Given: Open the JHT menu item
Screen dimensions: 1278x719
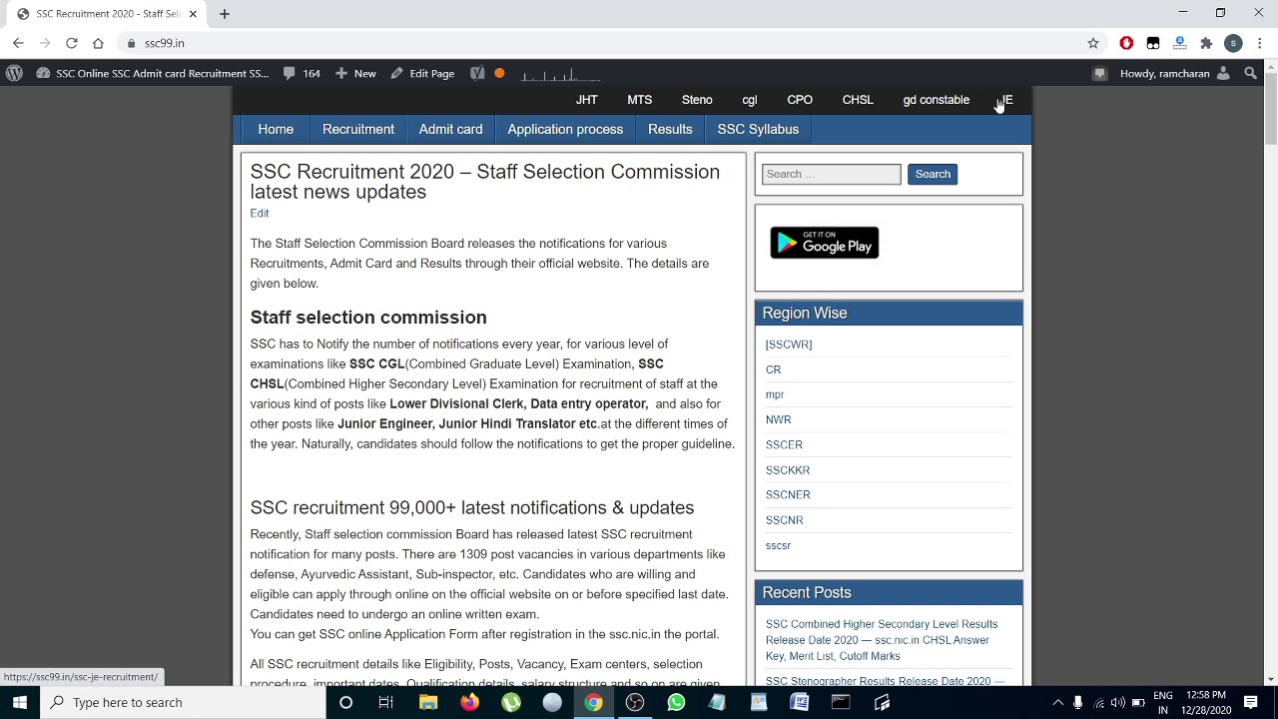Looking at the screenshot, I should (x=587, y=100).
